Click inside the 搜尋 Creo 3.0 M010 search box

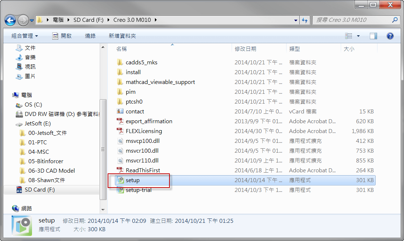(x=353, y=20)
